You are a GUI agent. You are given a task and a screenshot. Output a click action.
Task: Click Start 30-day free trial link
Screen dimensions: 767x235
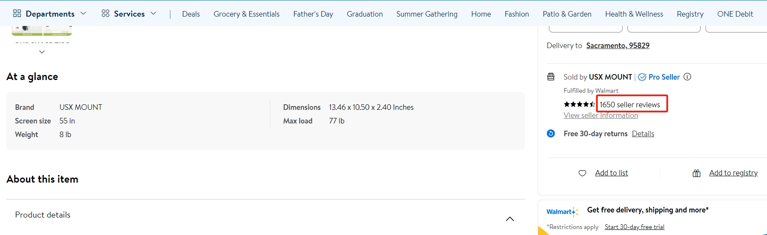pos(634,227)
